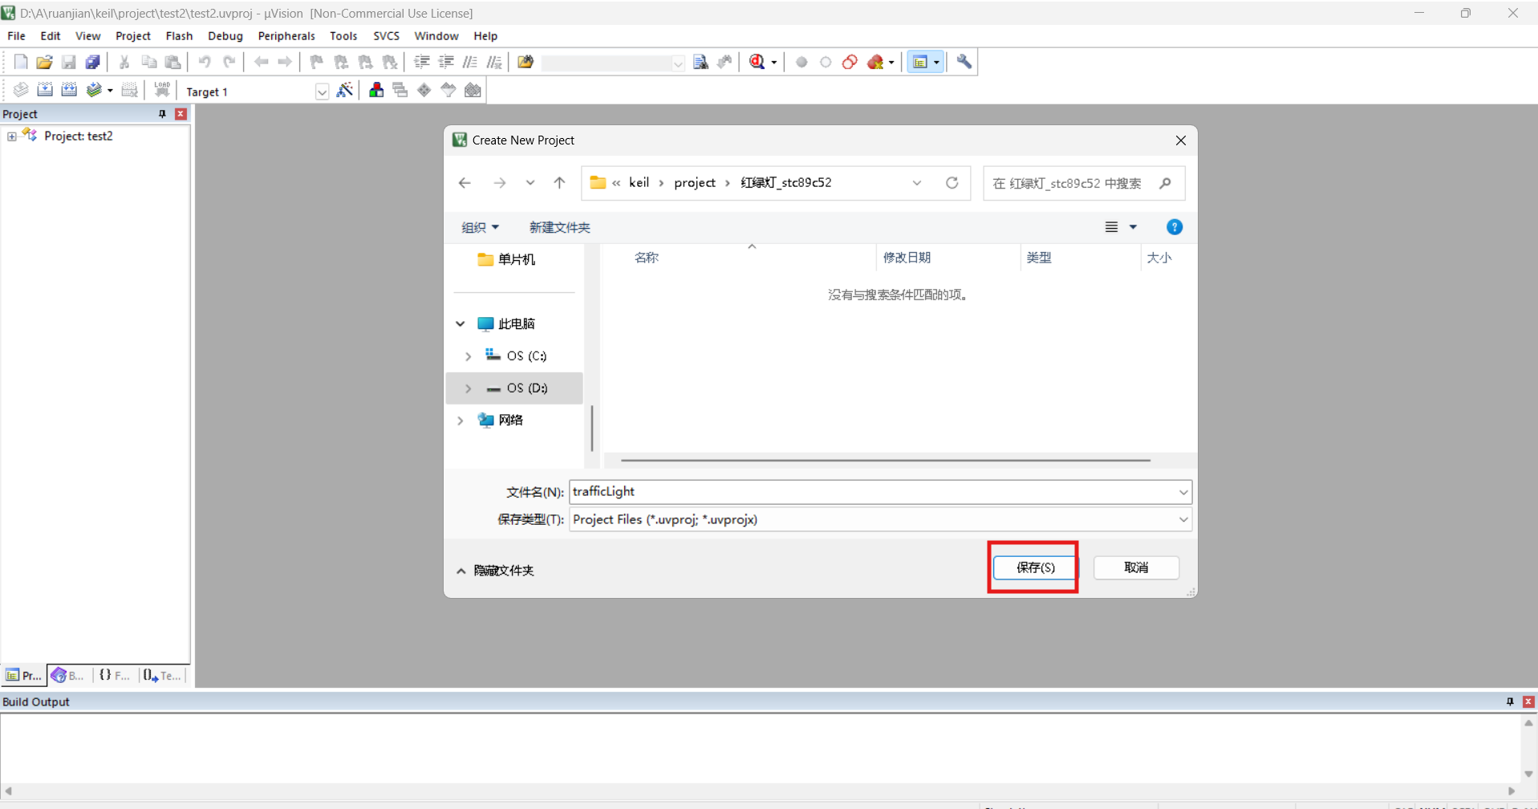Open the Target 1 dropdown
1538x809 pixels.
coord(322,91)
